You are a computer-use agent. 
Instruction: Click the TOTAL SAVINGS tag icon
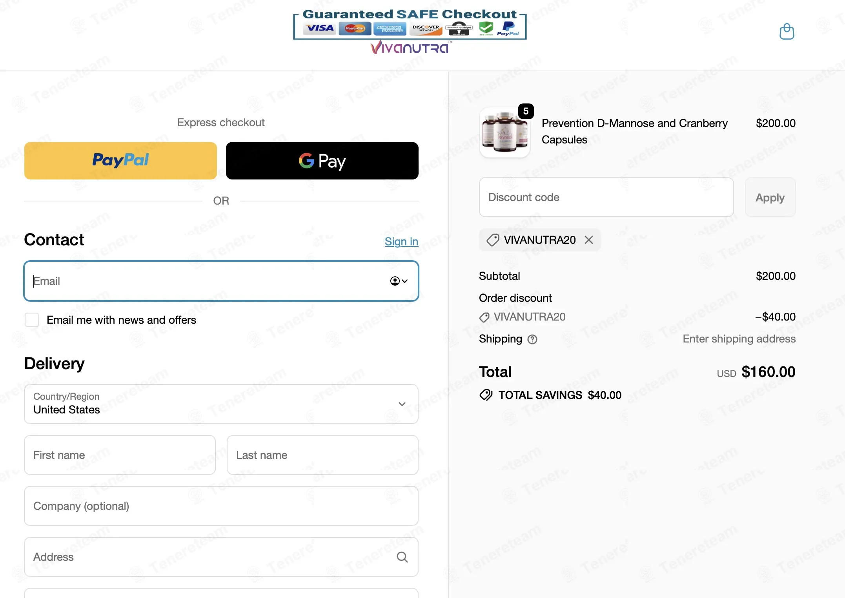pos(486,395)
